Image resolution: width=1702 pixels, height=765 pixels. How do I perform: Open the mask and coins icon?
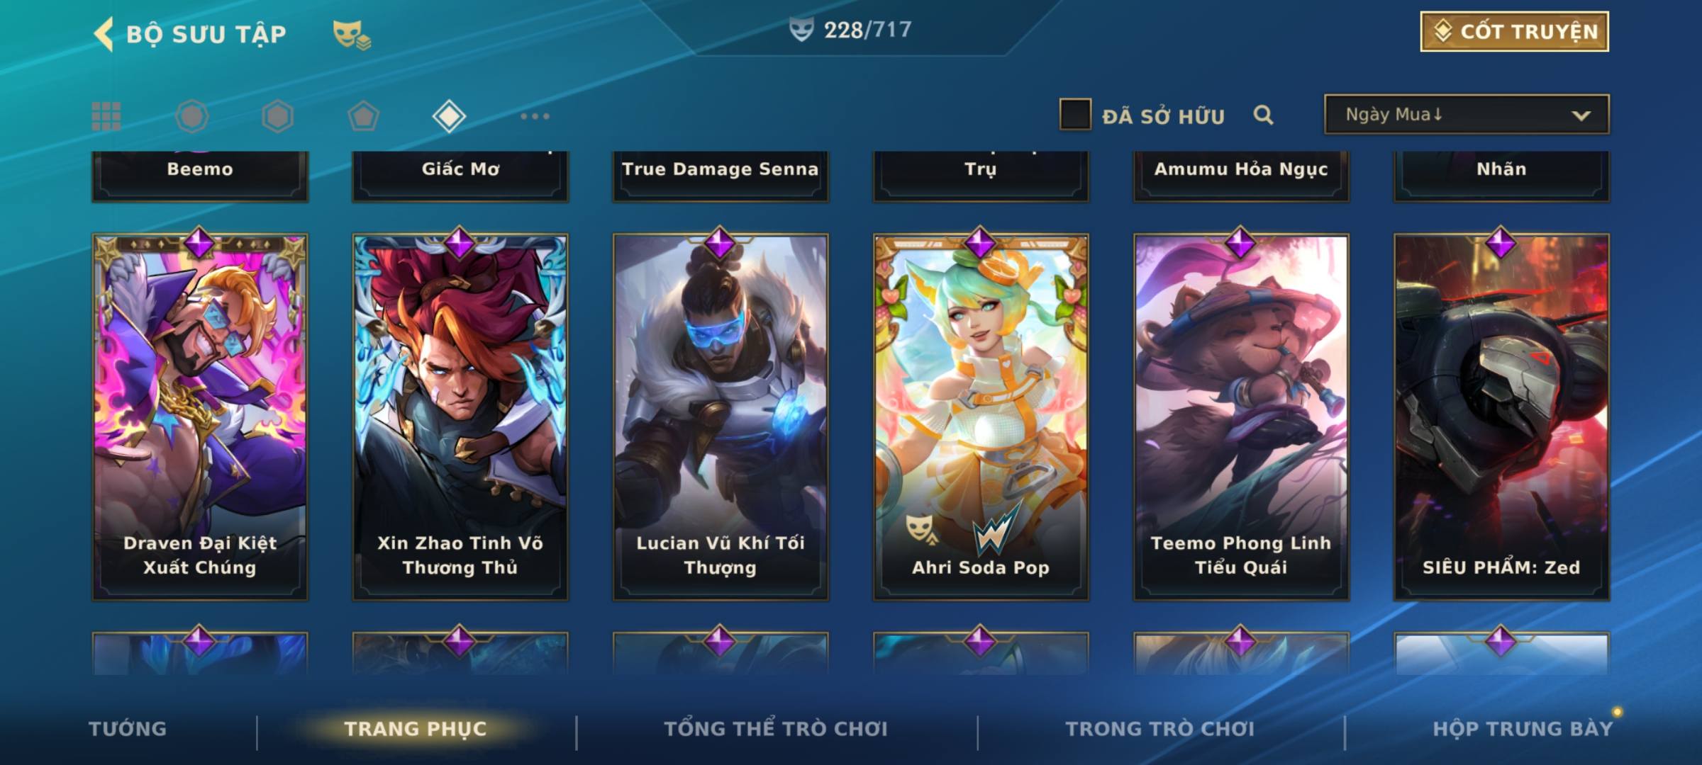point(352,34)
